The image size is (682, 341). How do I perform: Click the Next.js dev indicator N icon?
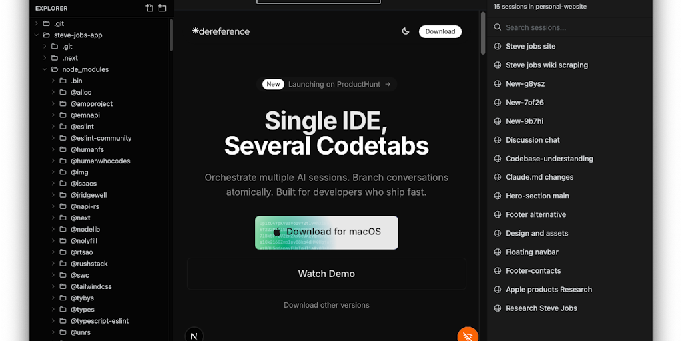[x=194, y=335]
